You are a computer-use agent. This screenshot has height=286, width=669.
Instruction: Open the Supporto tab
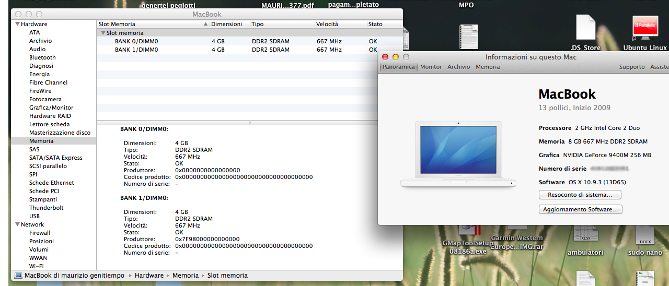[x=632, y=67]
